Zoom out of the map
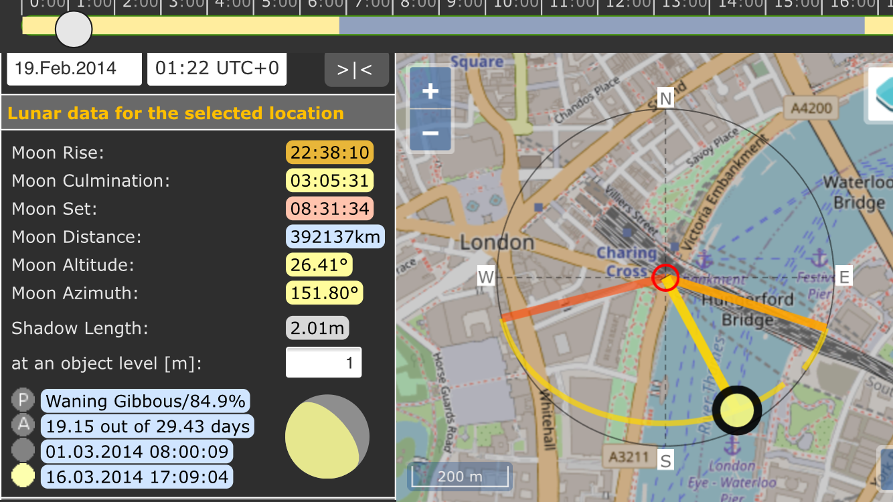Image resolution: width=893 pixels, height=502 pixels. click(x=430, y=132)
